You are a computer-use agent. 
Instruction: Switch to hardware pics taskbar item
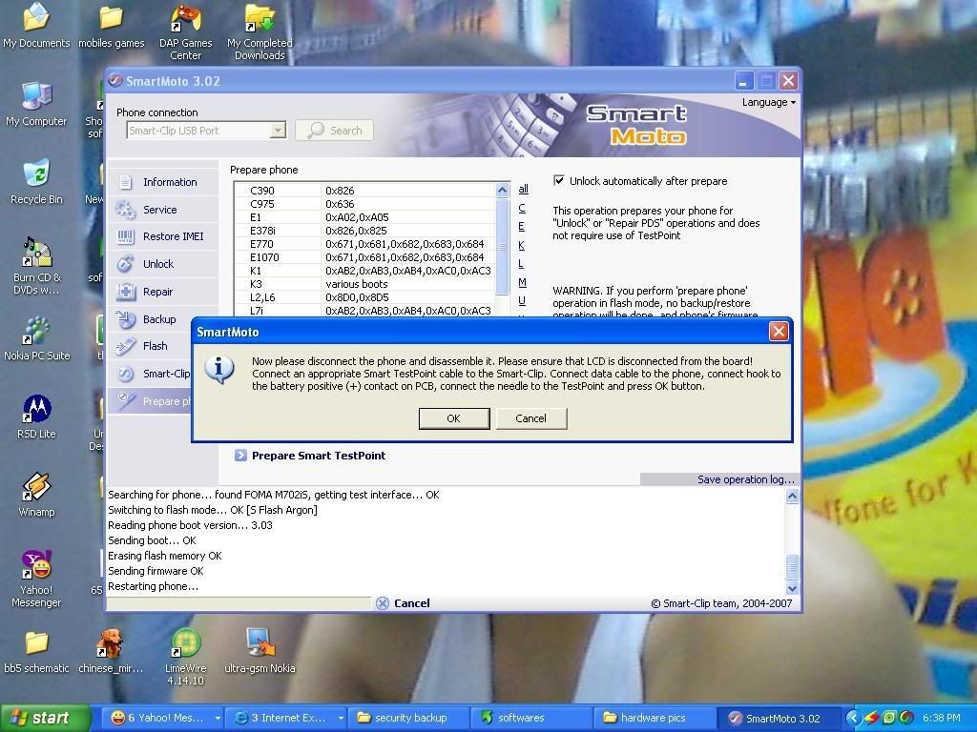pyautogui.click(x=654, y=719)
